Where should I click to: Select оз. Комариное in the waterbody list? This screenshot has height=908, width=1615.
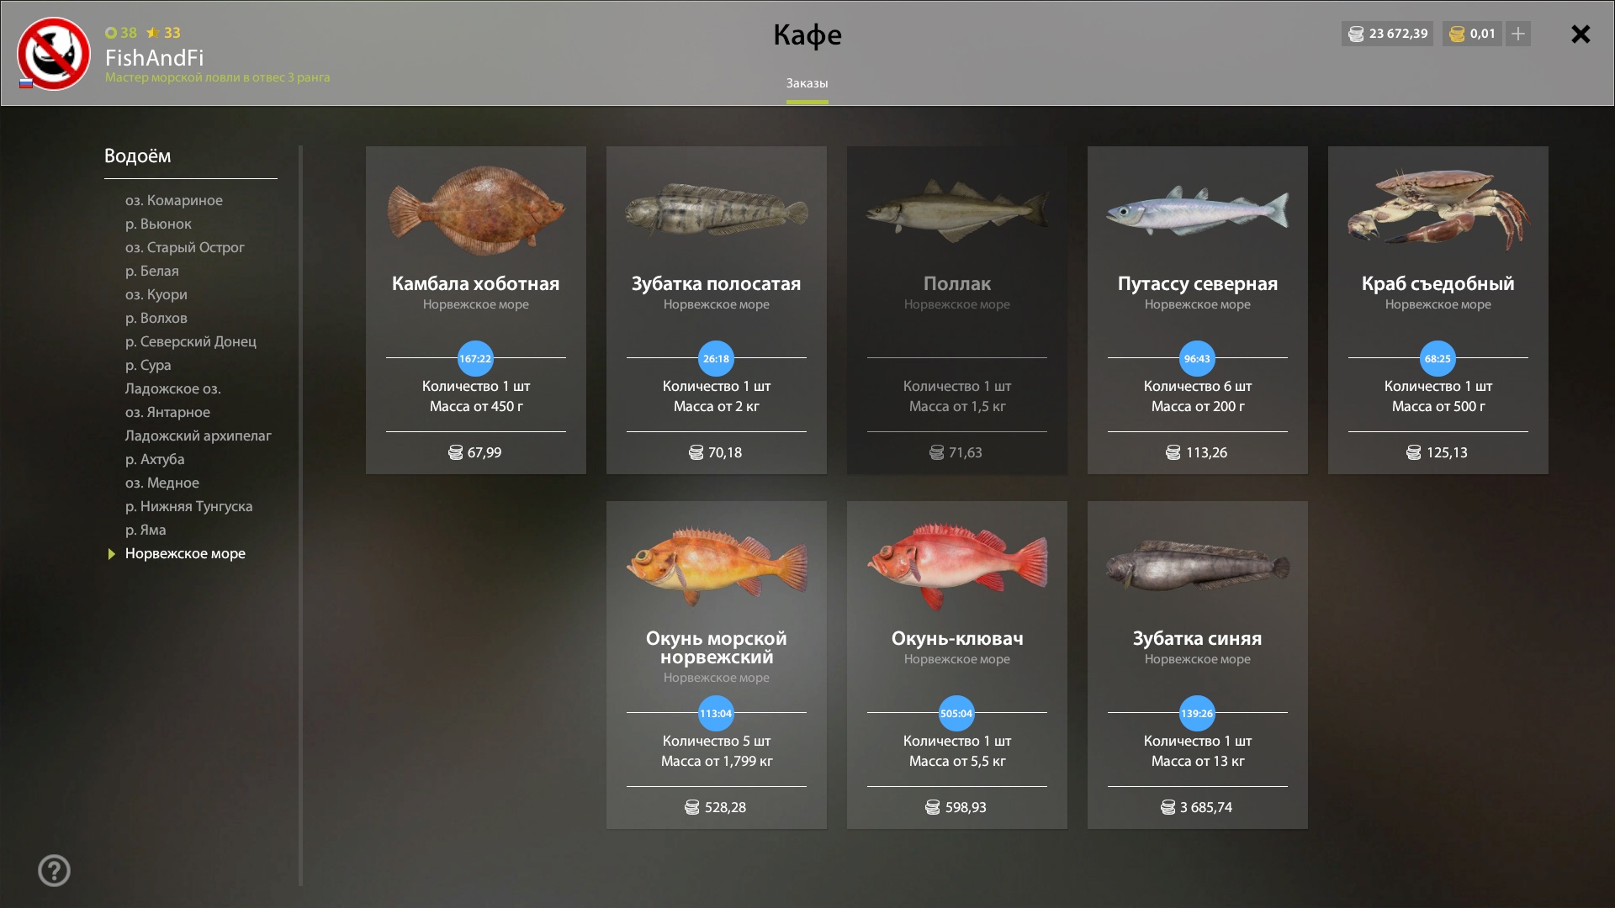tap(174, 200)
